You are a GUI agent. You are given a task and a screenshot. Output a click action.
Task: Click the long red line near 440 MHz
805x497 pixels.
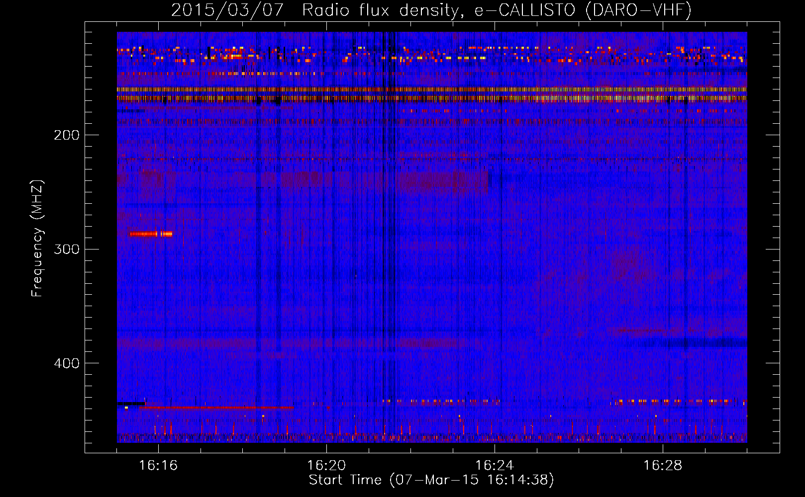coord(217,408)
